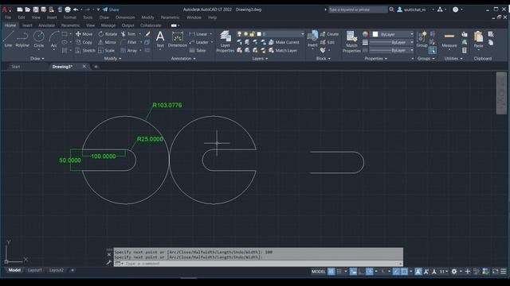Click the Plot (print) icon

click(68, 10)
